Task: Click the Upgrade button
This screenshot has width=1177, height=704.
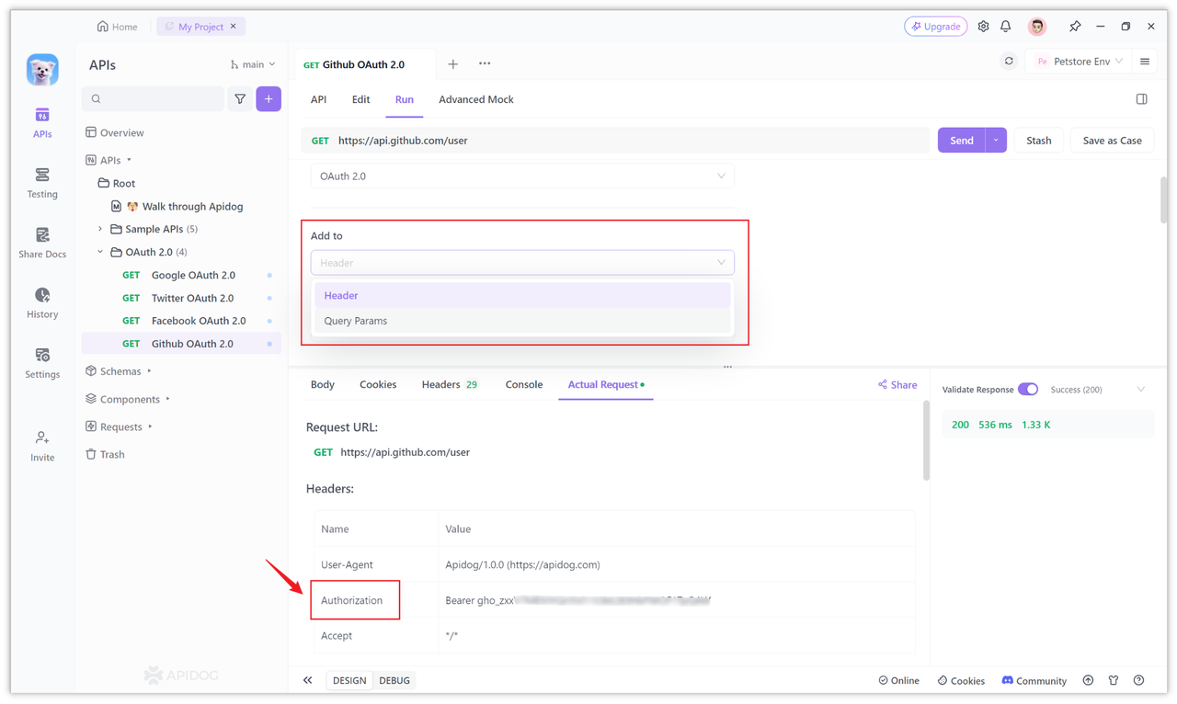Action: point(936,27)
